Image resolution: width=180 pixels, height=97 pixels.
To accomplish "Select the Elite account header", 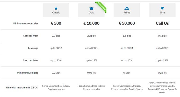I will pyautogui.click(x=162, y=10).
